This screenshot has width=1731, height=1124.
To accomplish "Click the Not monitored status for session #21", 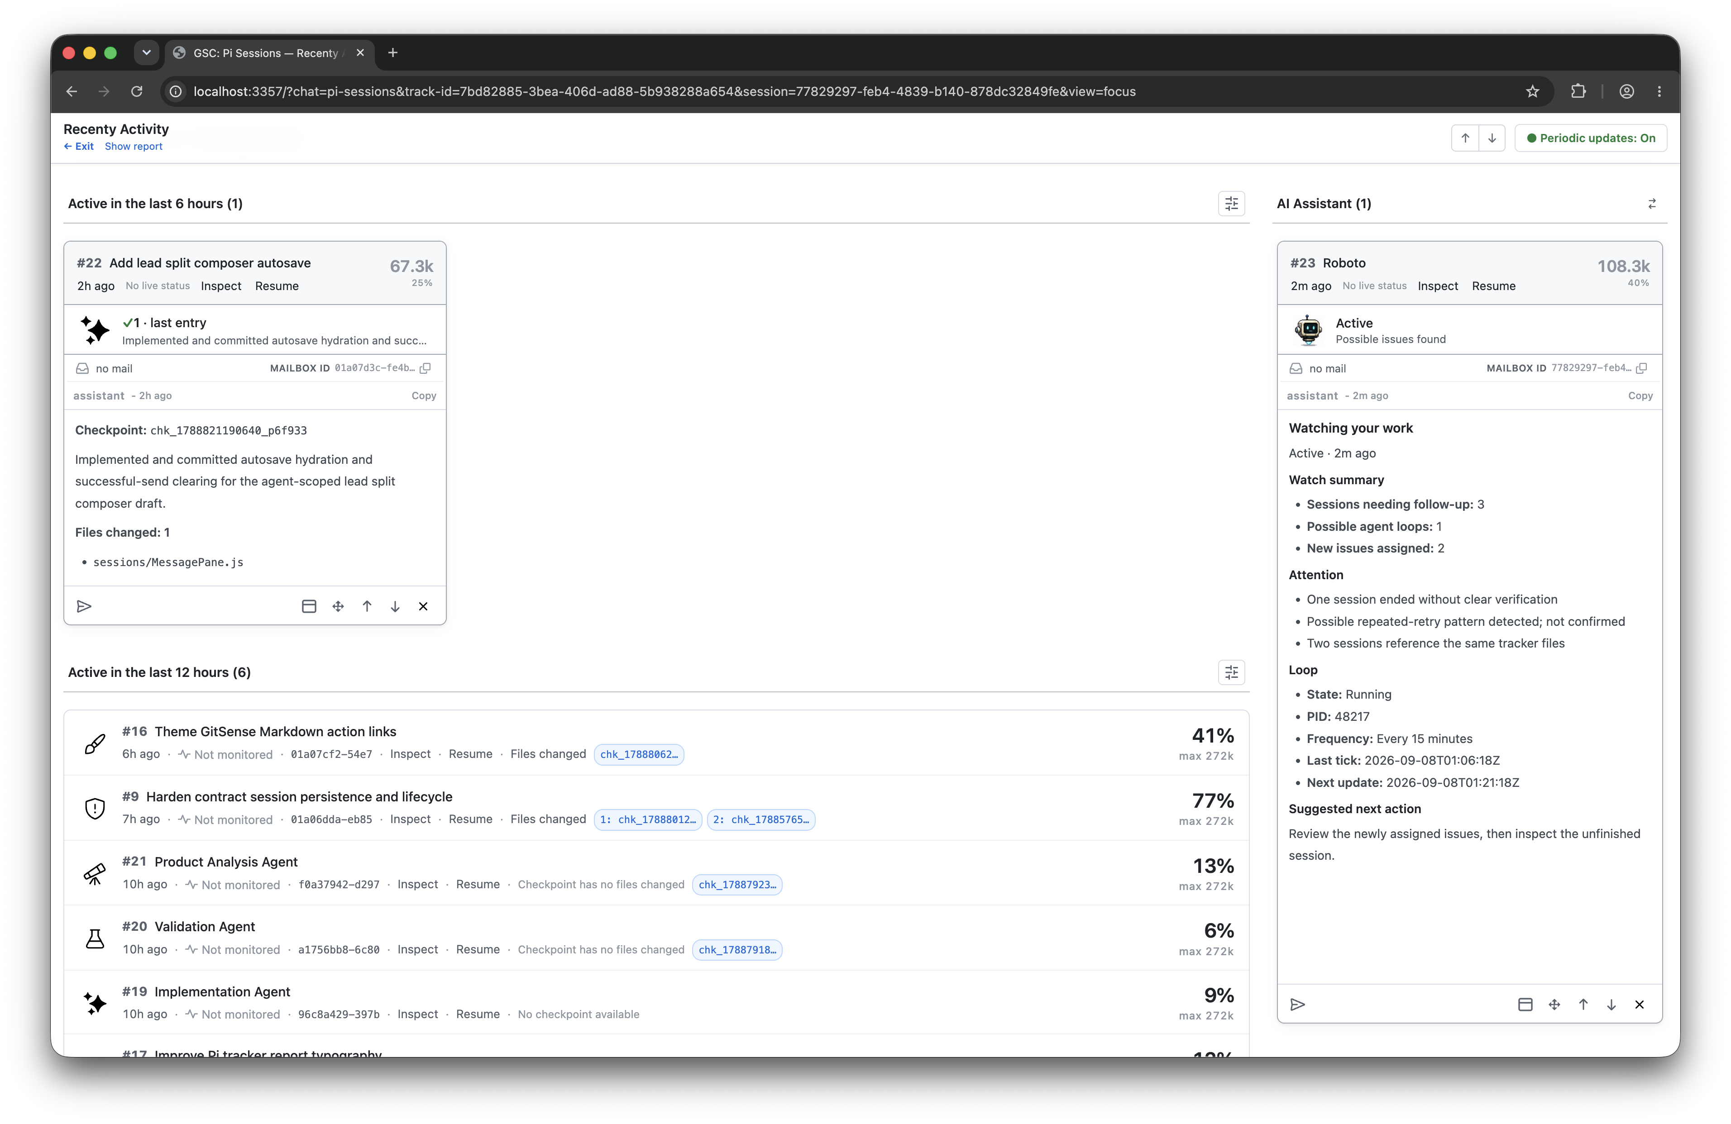I will coord(233,885).
